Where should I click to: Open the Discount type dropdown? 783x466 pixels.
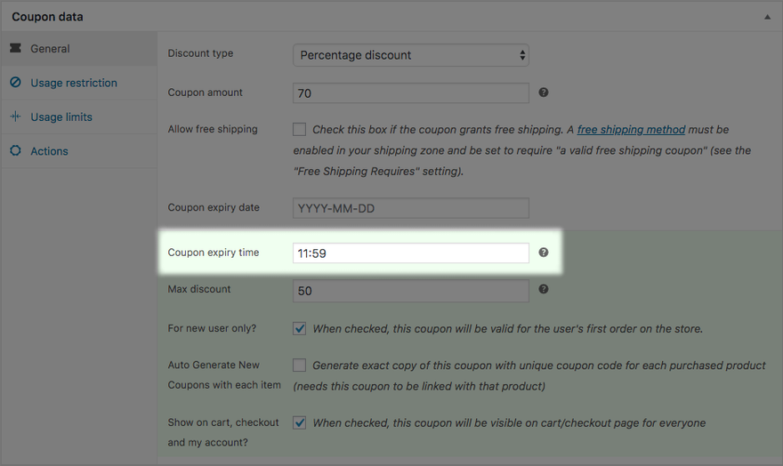pos(410,55)
